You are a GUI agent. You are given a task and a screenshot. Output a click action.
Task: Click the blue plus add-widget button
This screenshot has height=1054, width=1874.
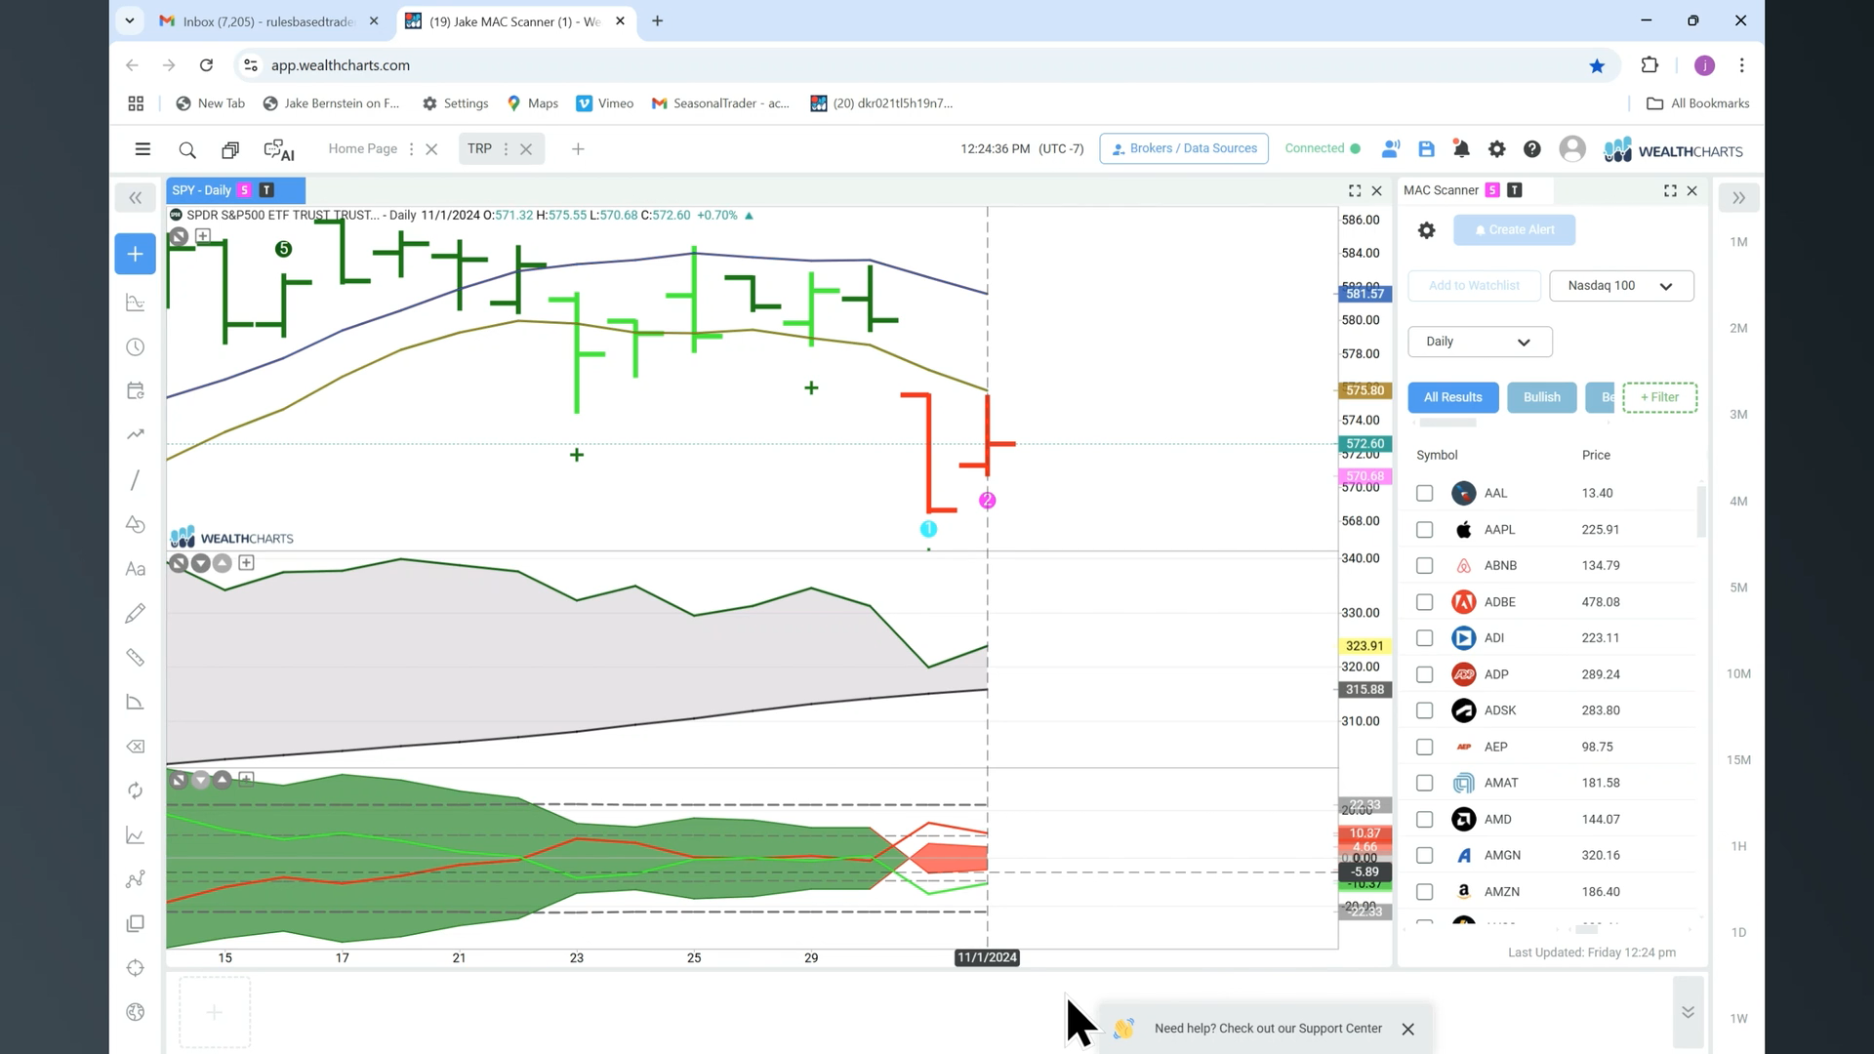coord(136,254)
